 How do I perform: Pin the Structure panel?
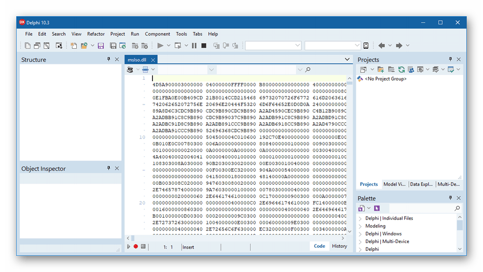(x=108, y=59)
